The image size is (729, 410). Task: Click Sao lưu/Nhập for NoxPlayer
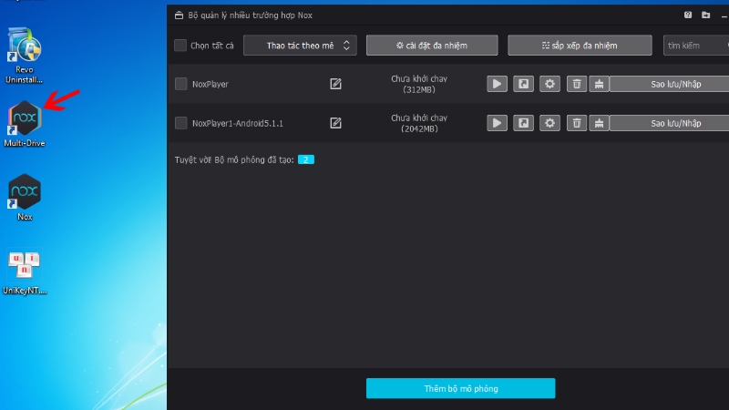[x=670, y=84]
